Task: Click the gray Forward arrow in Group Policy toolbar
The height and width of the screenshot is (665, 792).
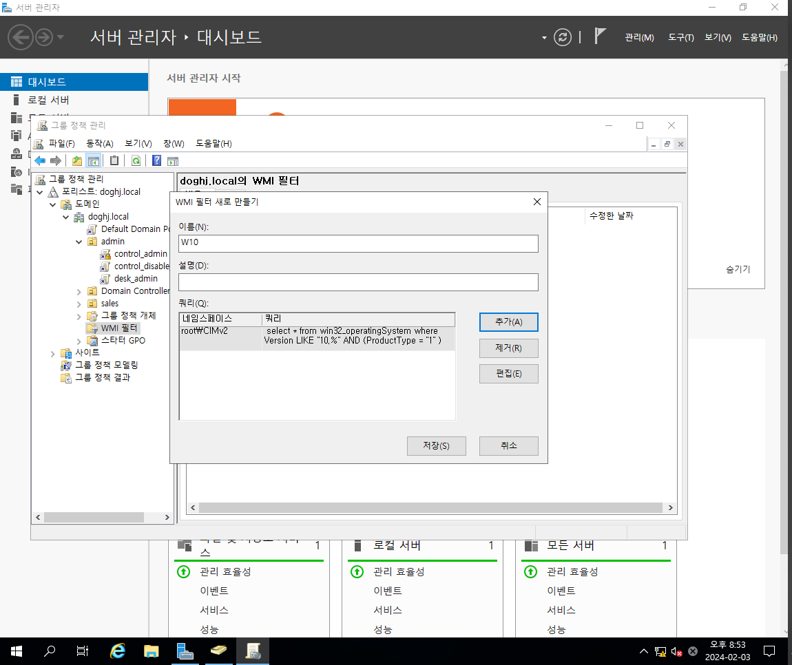Action: point(56,160)
